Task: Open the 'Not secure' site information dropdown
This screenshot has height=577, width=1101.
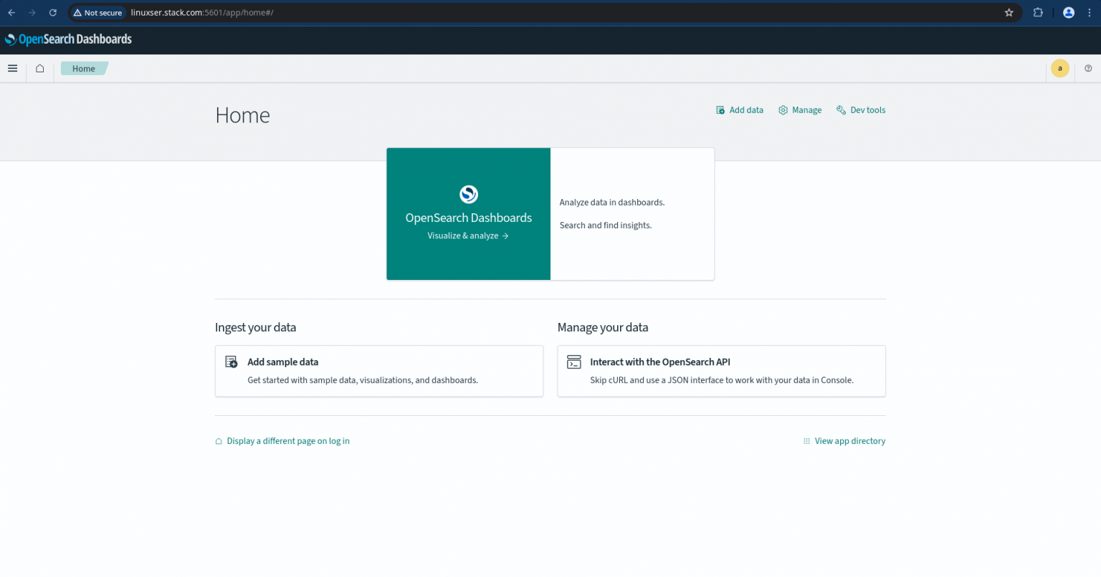Action: pyautogui.click(x=97, y=12)
